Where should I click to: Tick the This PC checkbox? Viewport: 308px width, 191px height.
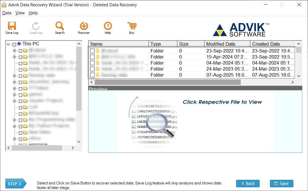coord(14,44)
